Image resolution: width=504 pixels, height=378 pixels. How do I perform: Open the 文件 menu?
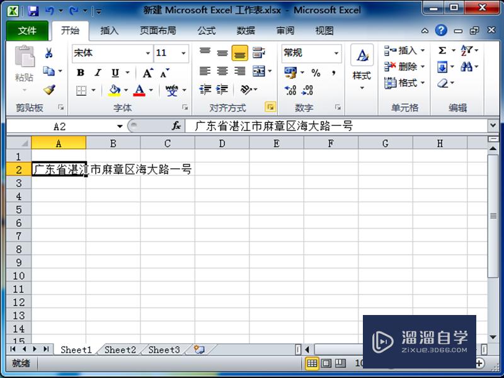tap(26, 30)
